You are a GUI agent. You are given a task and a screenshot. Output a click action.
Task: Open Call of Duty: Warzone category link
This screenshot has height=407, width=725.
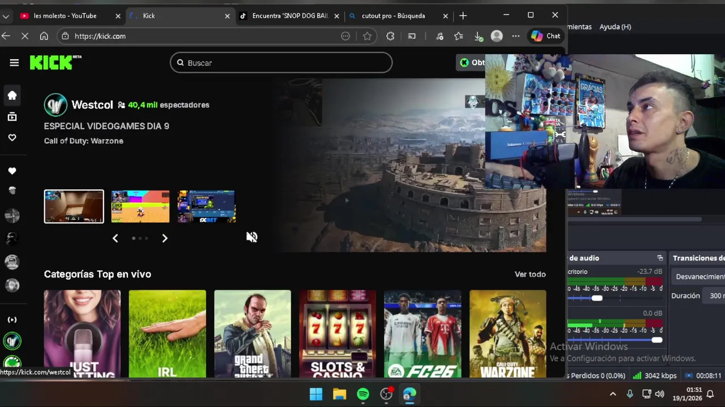click(84, 141)
